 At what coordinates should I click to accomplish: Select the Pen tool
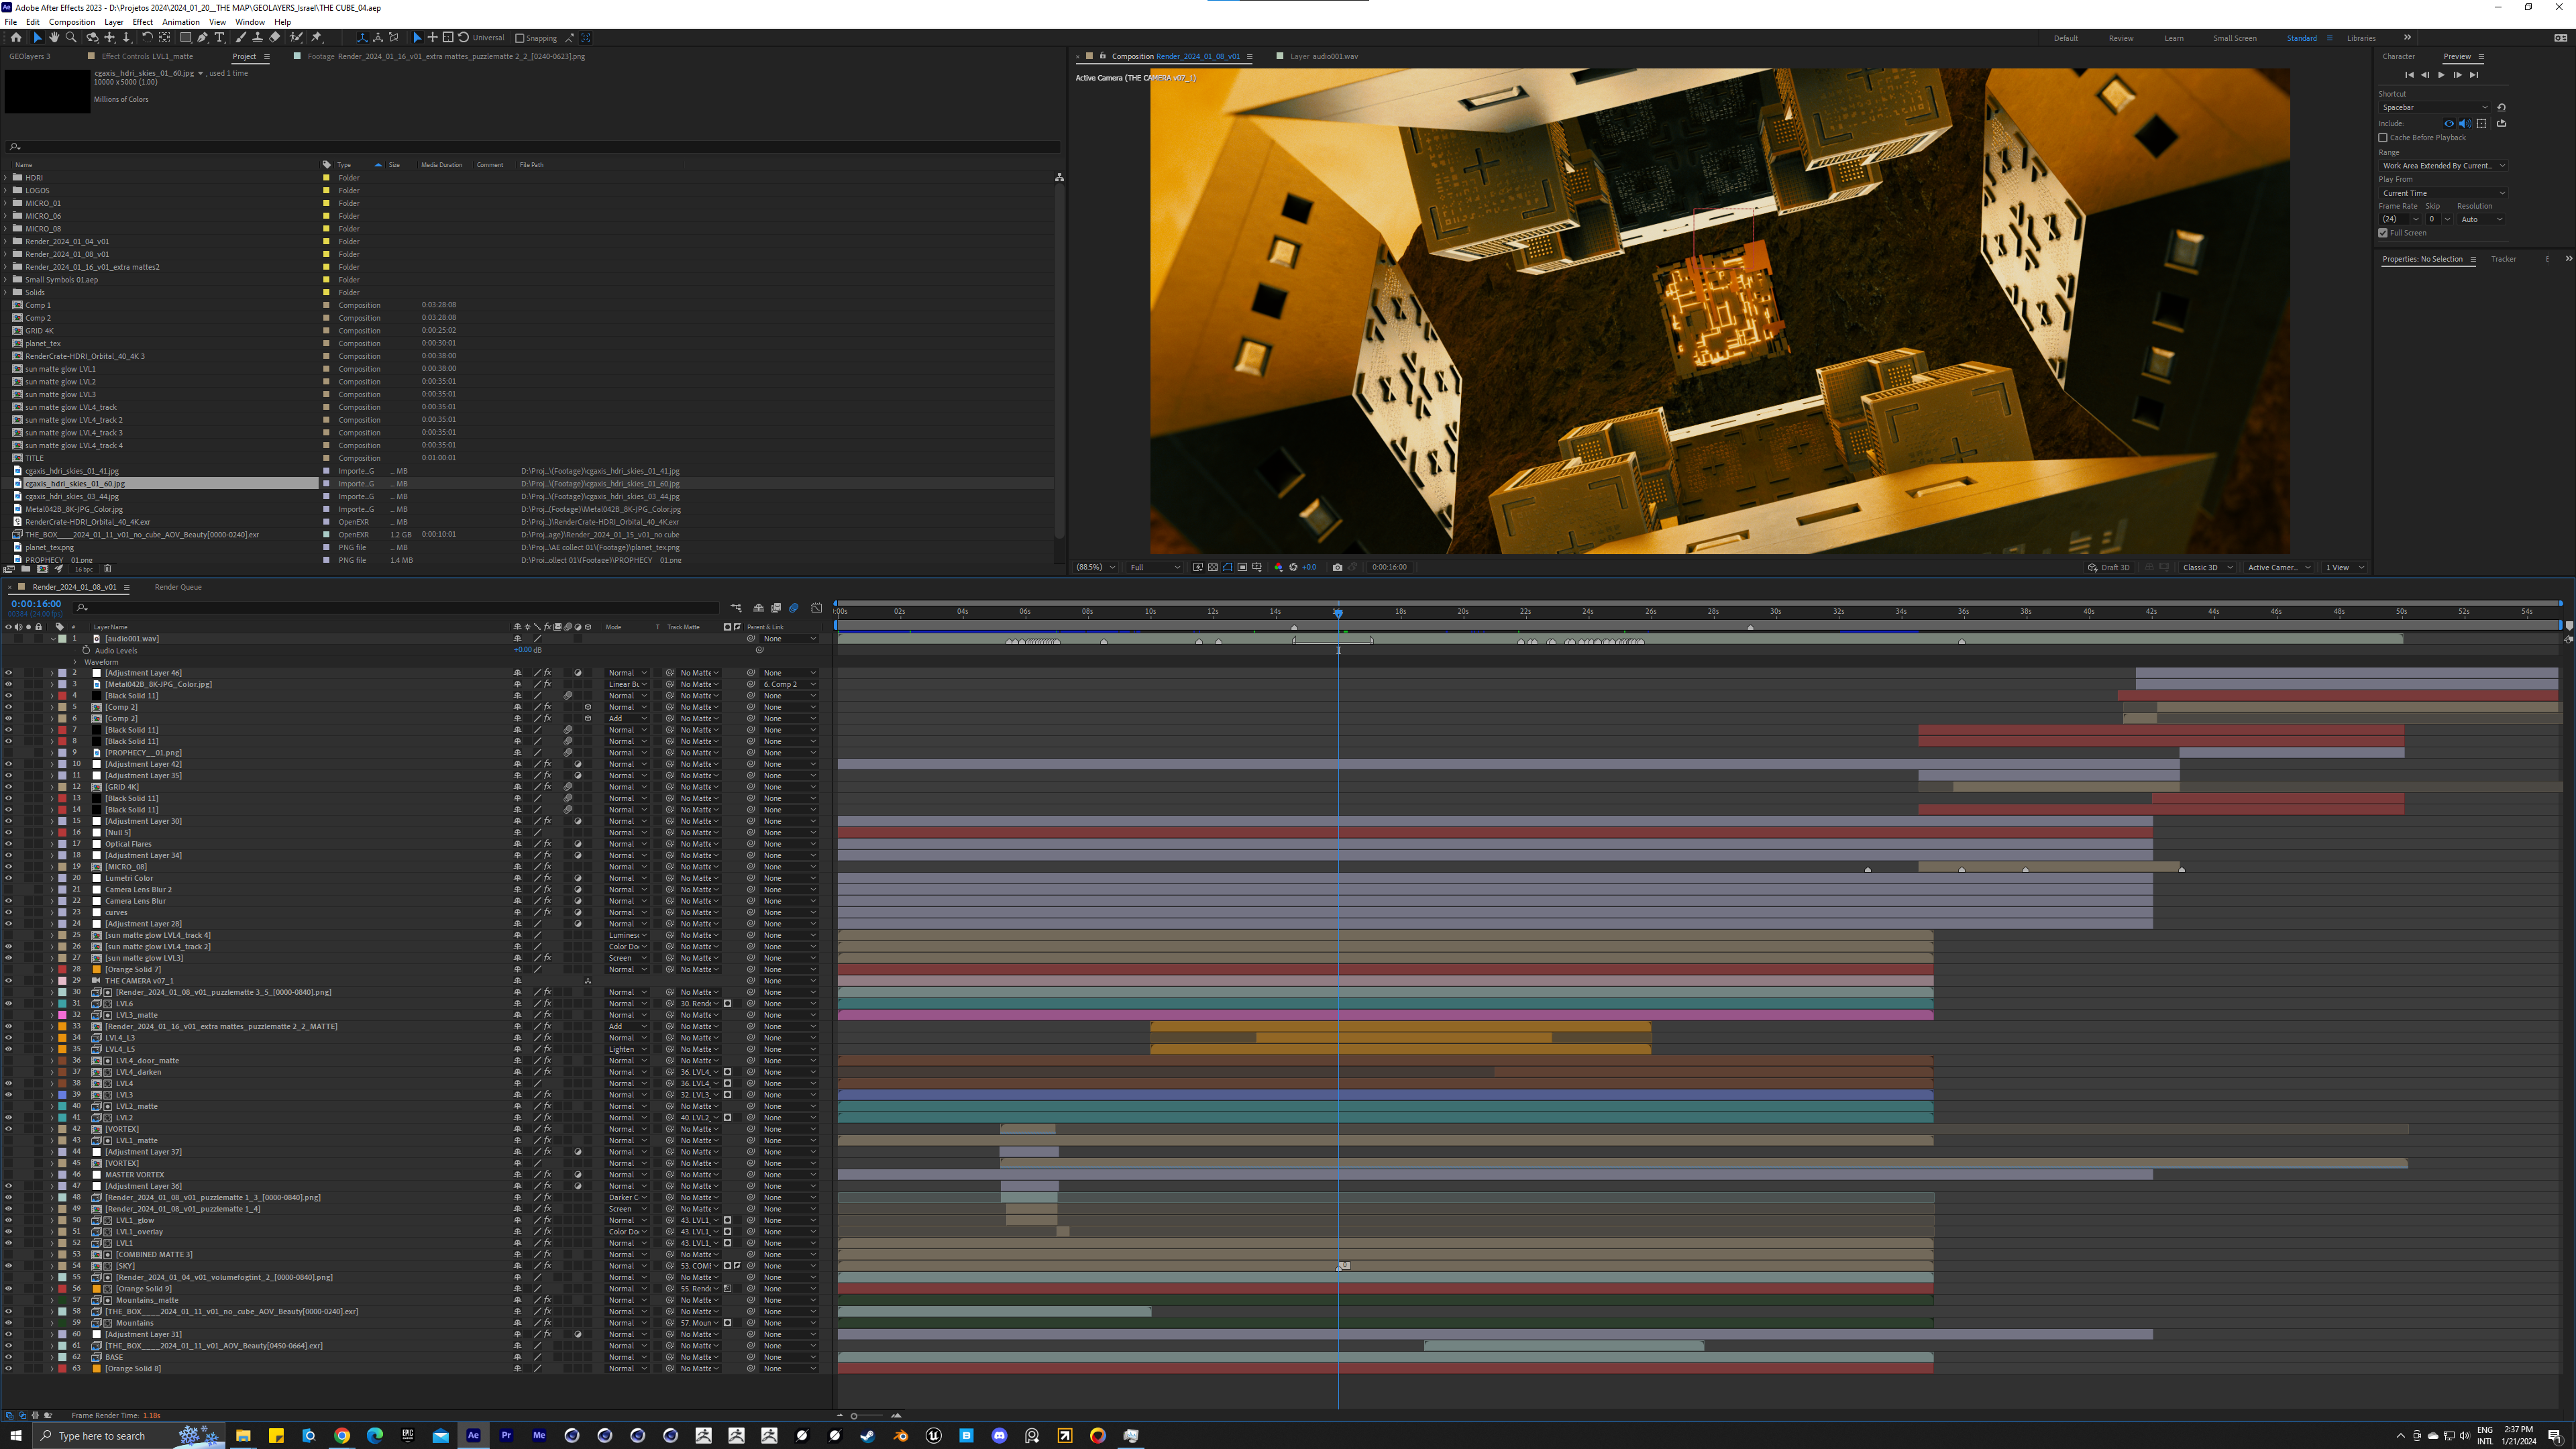pyautogui.click(x=202, y=37)
